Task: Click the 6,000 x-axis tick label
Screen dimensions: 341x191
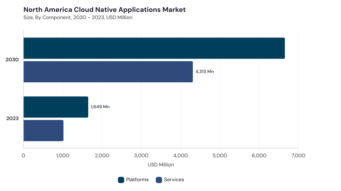Action: coord(259,155)
